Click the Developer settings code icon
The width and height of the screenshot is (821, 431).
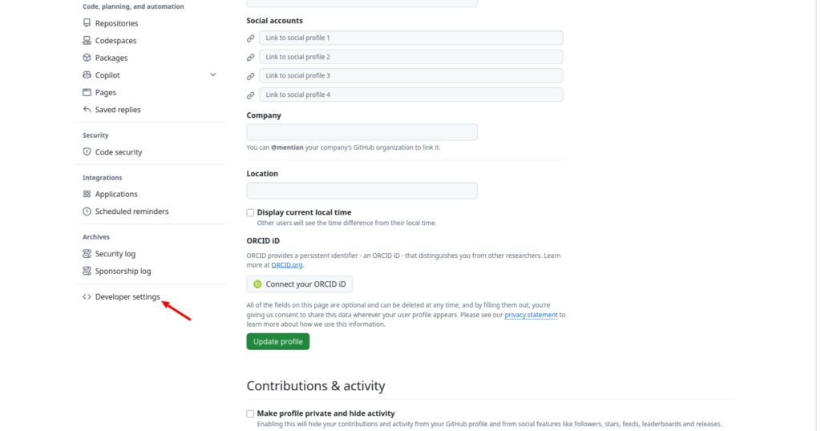pyautogui.click(x=87, y=296)
